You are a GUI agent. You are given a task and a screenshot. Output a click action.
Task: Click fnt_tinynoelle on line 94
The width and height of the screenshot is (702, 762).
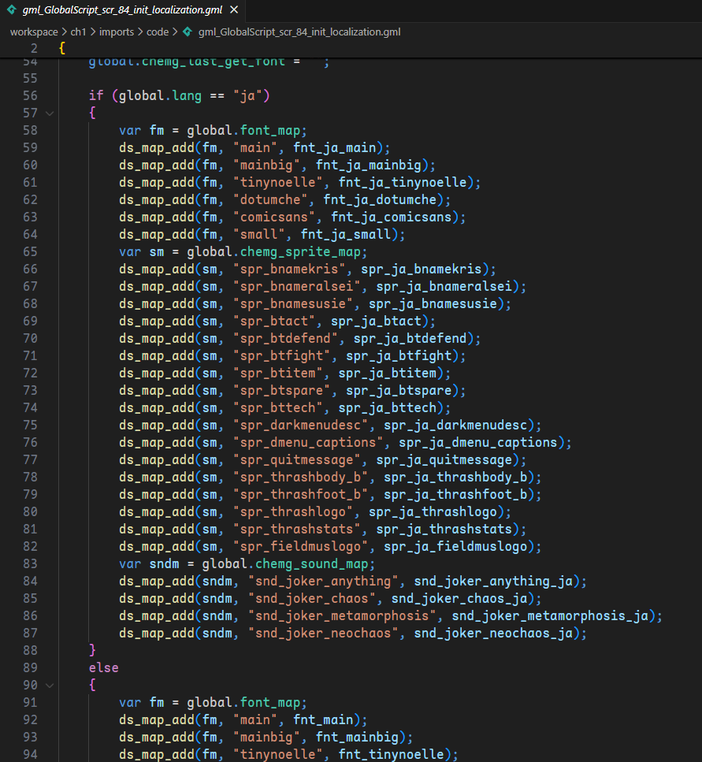click(391, 755)
